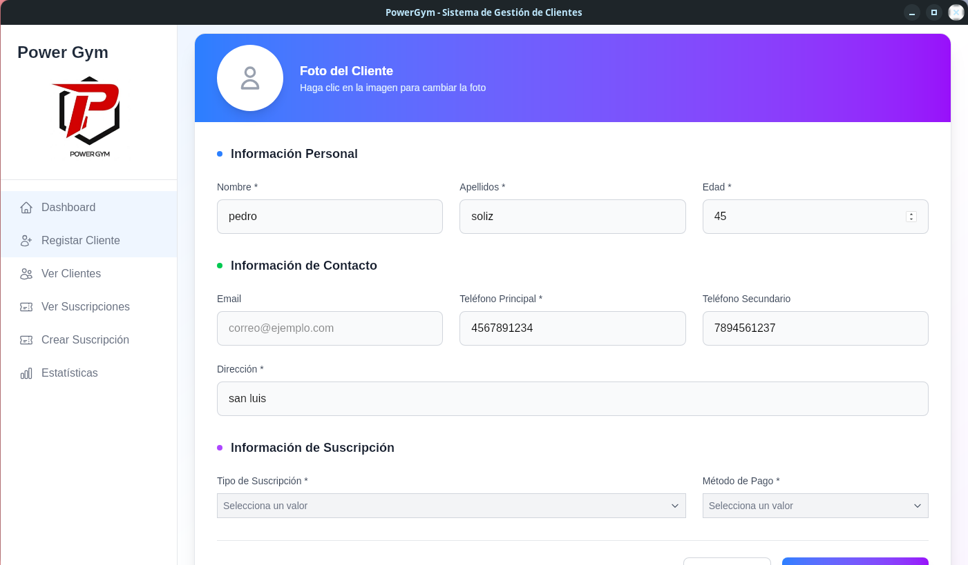Open the Tipo de Suscripción dropdown
Viewport: 968px width, 565px height.
pyautogui.click(x=451, y=506)
